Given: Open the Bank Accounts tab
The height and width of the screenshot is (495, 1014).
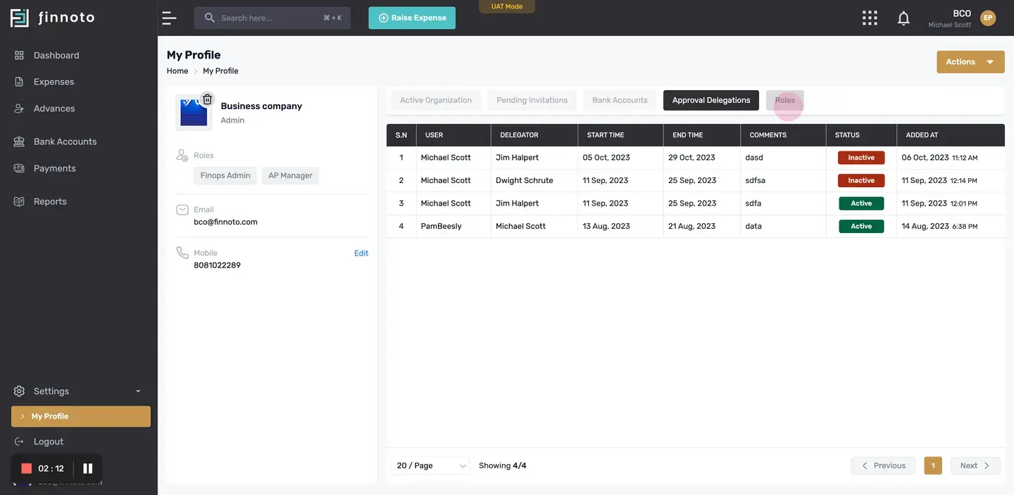Looking at the screenshot, I should (620, 100).
